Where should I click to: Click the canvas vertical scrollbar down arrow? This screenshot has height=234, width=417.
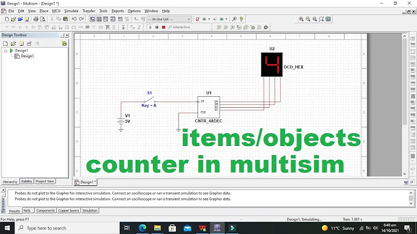point(404,174)
